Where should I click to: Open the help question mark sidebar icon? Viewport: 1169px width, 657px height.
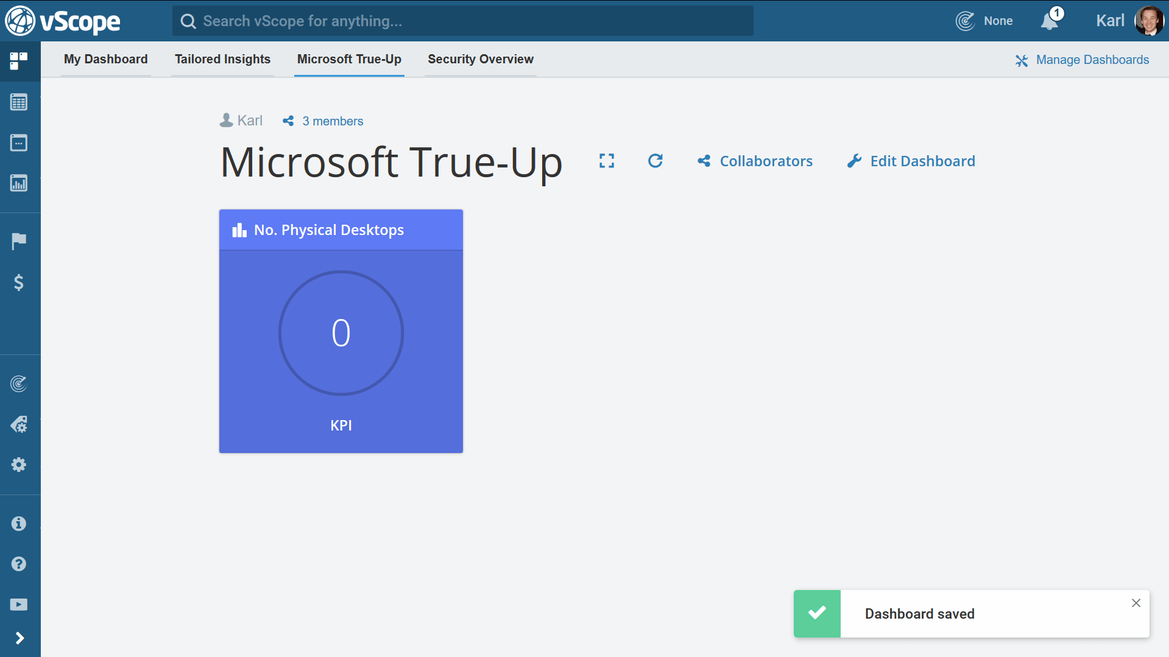(19, 564)
